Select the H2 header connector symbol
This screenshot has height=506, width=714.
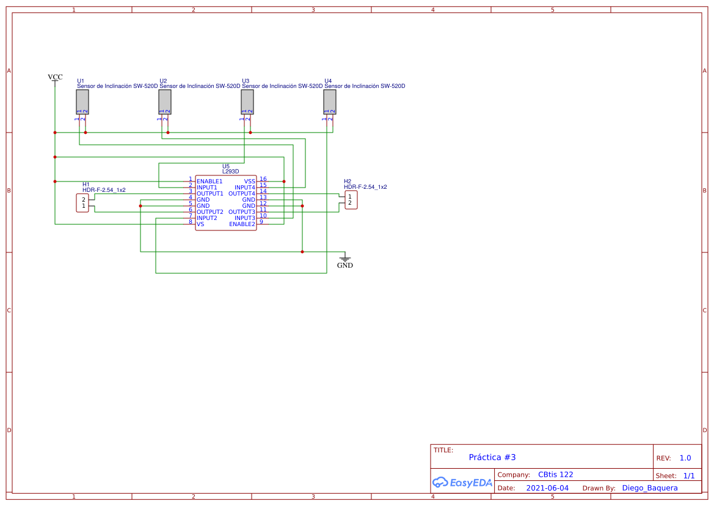point(351,200)
